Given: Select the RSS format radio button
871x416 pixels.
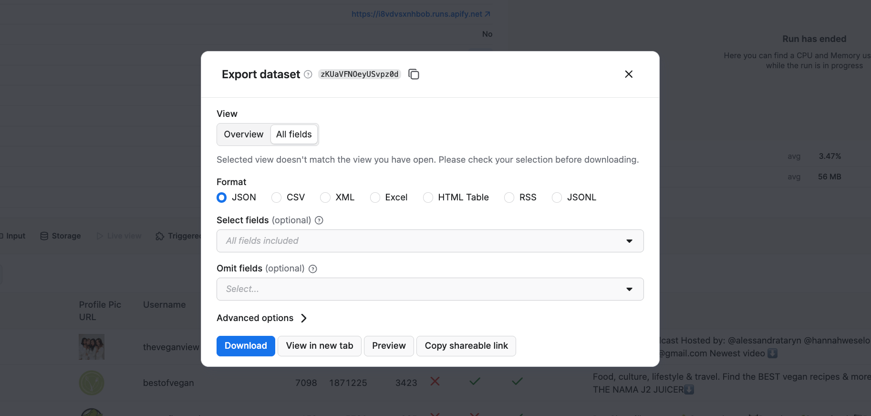Looking at the screenshot, I should point(509,198).
